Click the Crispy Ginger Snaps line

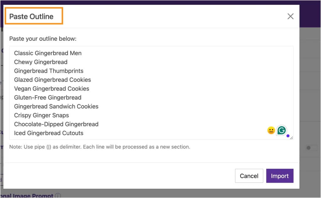[41, 115]
